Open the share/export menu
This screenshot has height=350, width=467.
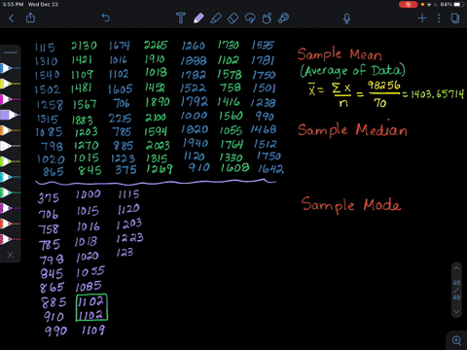(x=30, y=17)
